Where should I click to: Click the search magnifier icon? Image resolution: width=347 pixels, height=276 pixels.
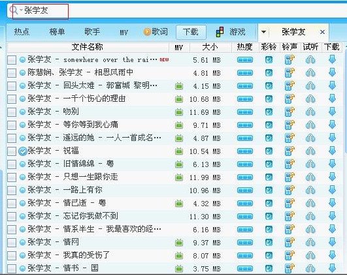[x=14, y=10]
